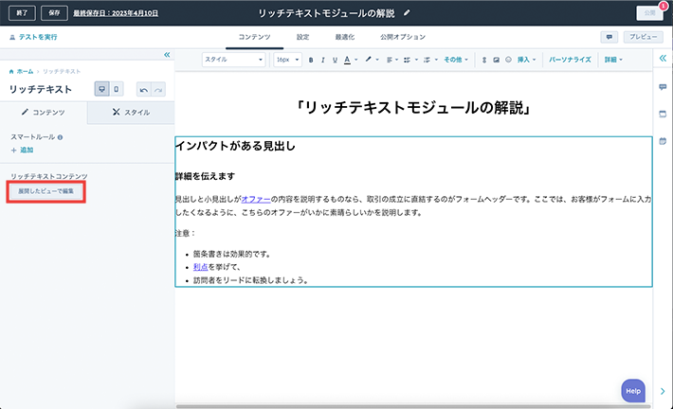Switch to the 公開オプション tab
This screenshot has height=409, width=673.
403,37
